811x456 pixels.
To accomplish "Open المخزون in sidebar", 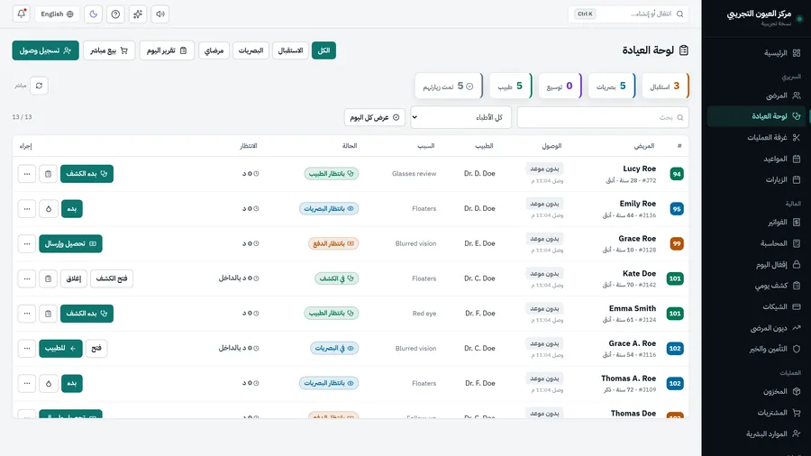I will click(757, 391).
